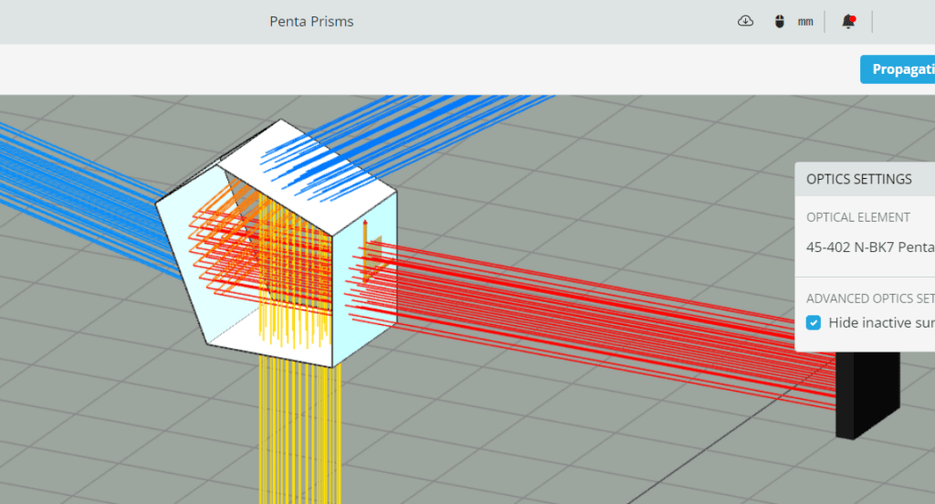This screenshot has height=504, width=935.
Task: Select the 45-402 N-BK7 Penta optical element
Action: coord(870,247)
